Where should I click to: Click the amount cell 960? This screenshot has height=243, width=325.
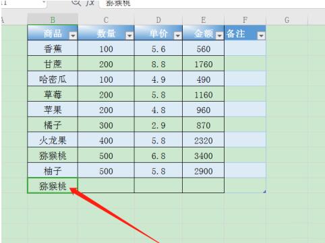[204, 110]
